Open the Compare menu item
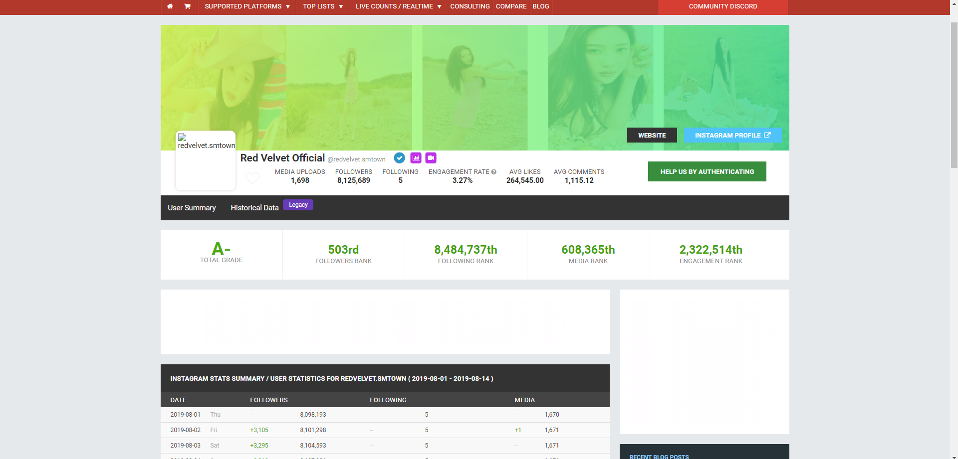This screenshot has height=459, width=958. coord(511,6)
